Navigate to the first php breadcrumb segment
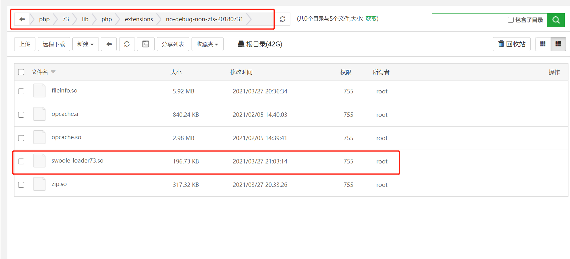 44,19
